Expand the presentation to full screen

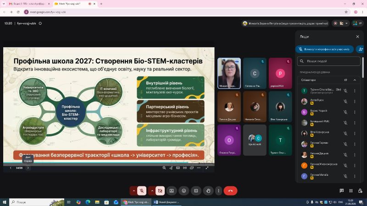[207, 168]
